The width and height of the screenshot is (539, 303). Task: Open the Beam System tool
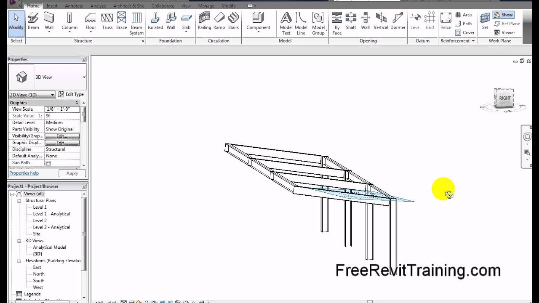pyautogui.click(x=136, y=24)
